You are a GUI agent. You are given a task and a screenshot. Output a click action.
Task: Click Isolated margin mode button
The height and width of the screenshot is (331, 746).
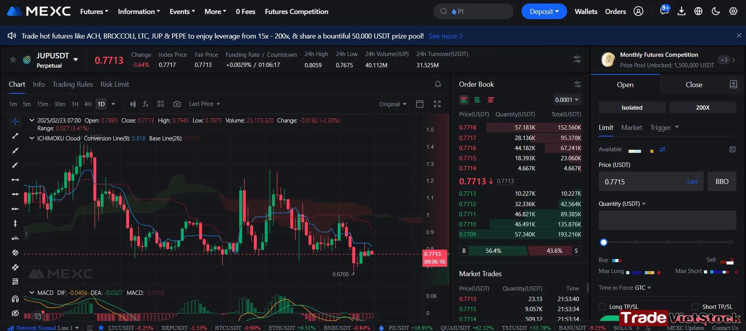tap(632, 108)
